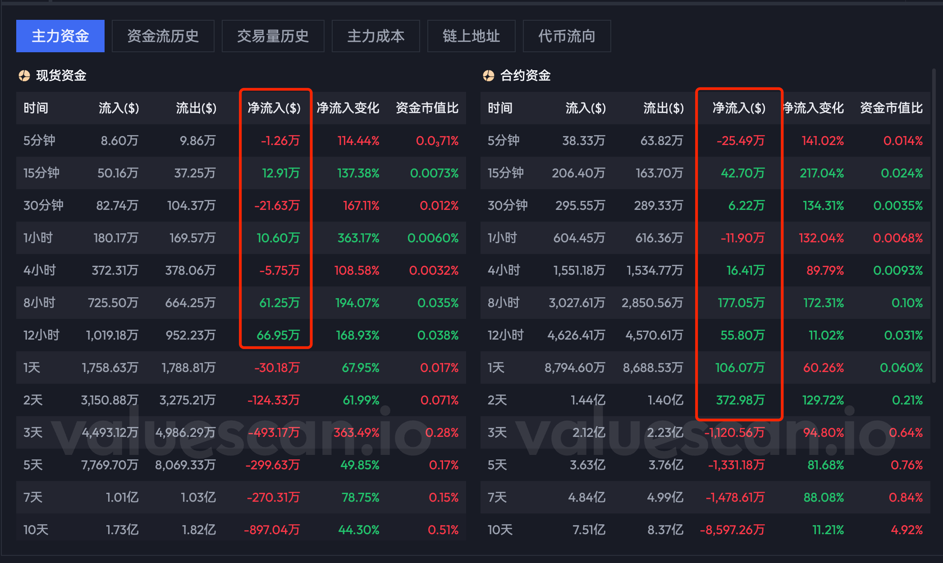
Task: Click spot 资金市值比 column header
Action: tap(427, 108)
